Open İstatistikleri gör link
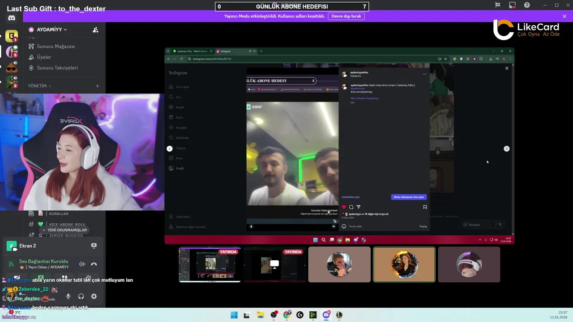Image resolution: width=573 pixels, height=322 pixels. pos(351,197)
